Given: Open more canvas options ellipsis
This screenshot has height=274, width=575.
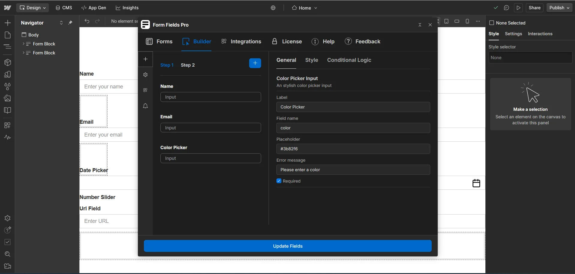Looking at the screenshot, I should [478, 21].
